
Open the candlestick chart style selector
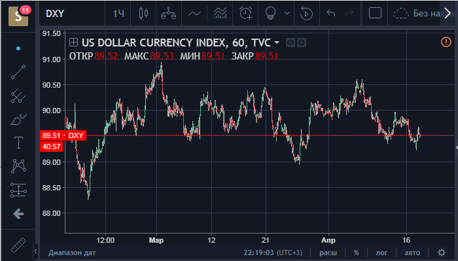[143, 14]
